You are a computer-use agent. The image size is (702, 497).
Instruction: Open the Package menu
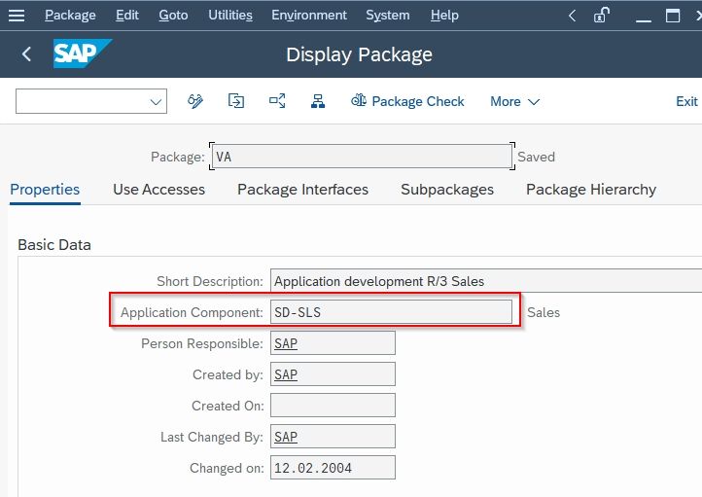[x=70, y=16]
